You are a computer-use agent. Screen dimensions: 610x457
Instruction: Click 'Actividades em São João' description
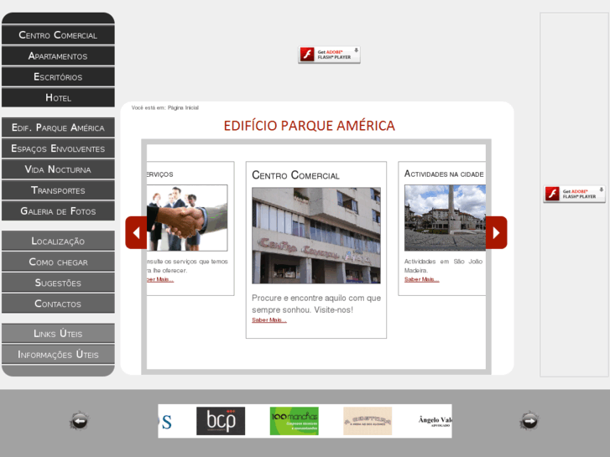pyautogui.click(x=443, y=266)
